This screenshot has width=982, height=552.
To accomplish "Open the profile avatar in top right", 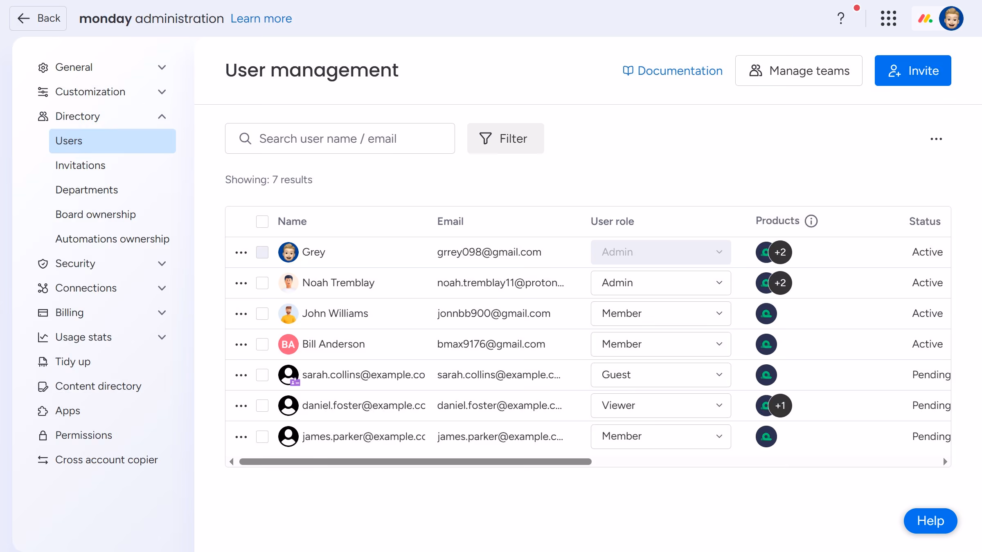I will coord(951,18).
